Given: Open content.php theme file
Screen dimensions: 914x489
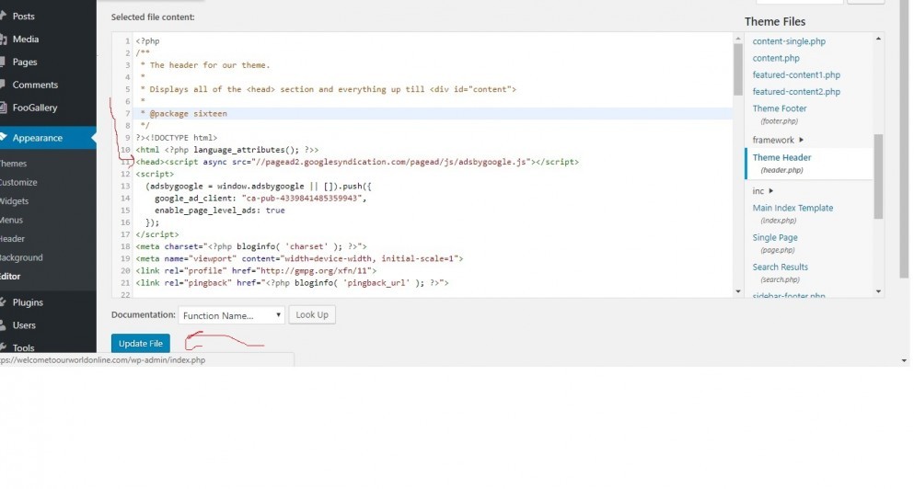Looking at the screenshot, I should tap(776, 58).
